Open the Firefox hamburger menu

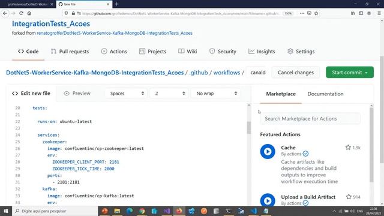tap(379, 13)
